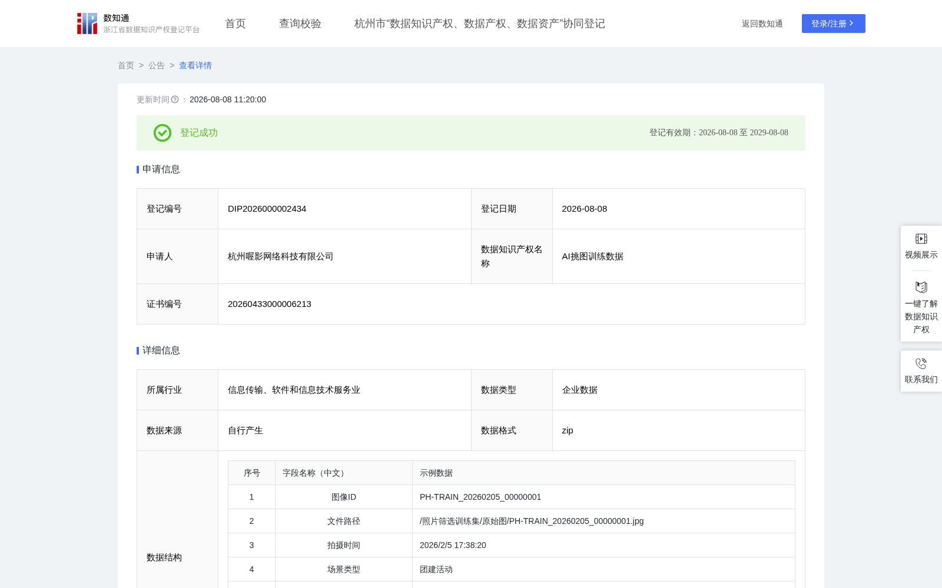942x588 pixels.
Task: Select registration number DIP2026000002434
Action: [x=267, y=209]
